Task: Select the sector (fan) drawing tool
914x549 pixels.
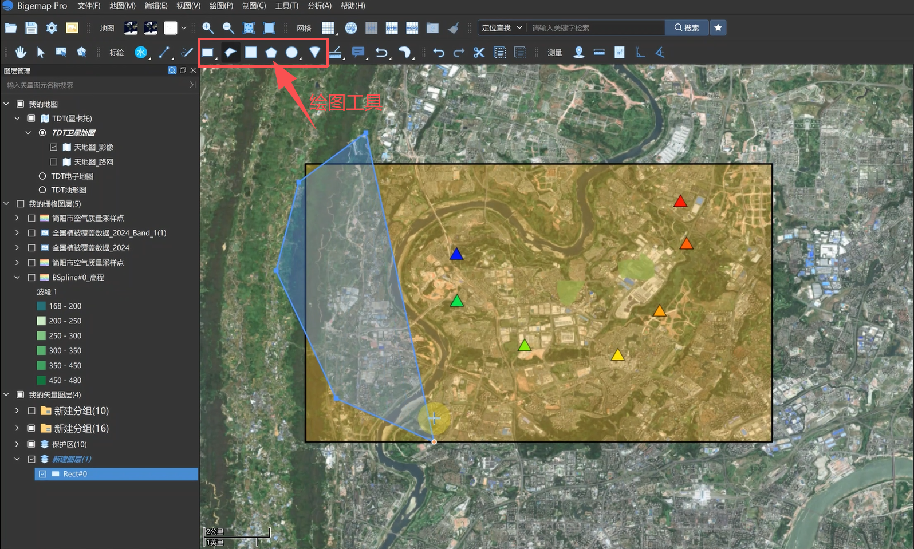Action: [314, 52]
